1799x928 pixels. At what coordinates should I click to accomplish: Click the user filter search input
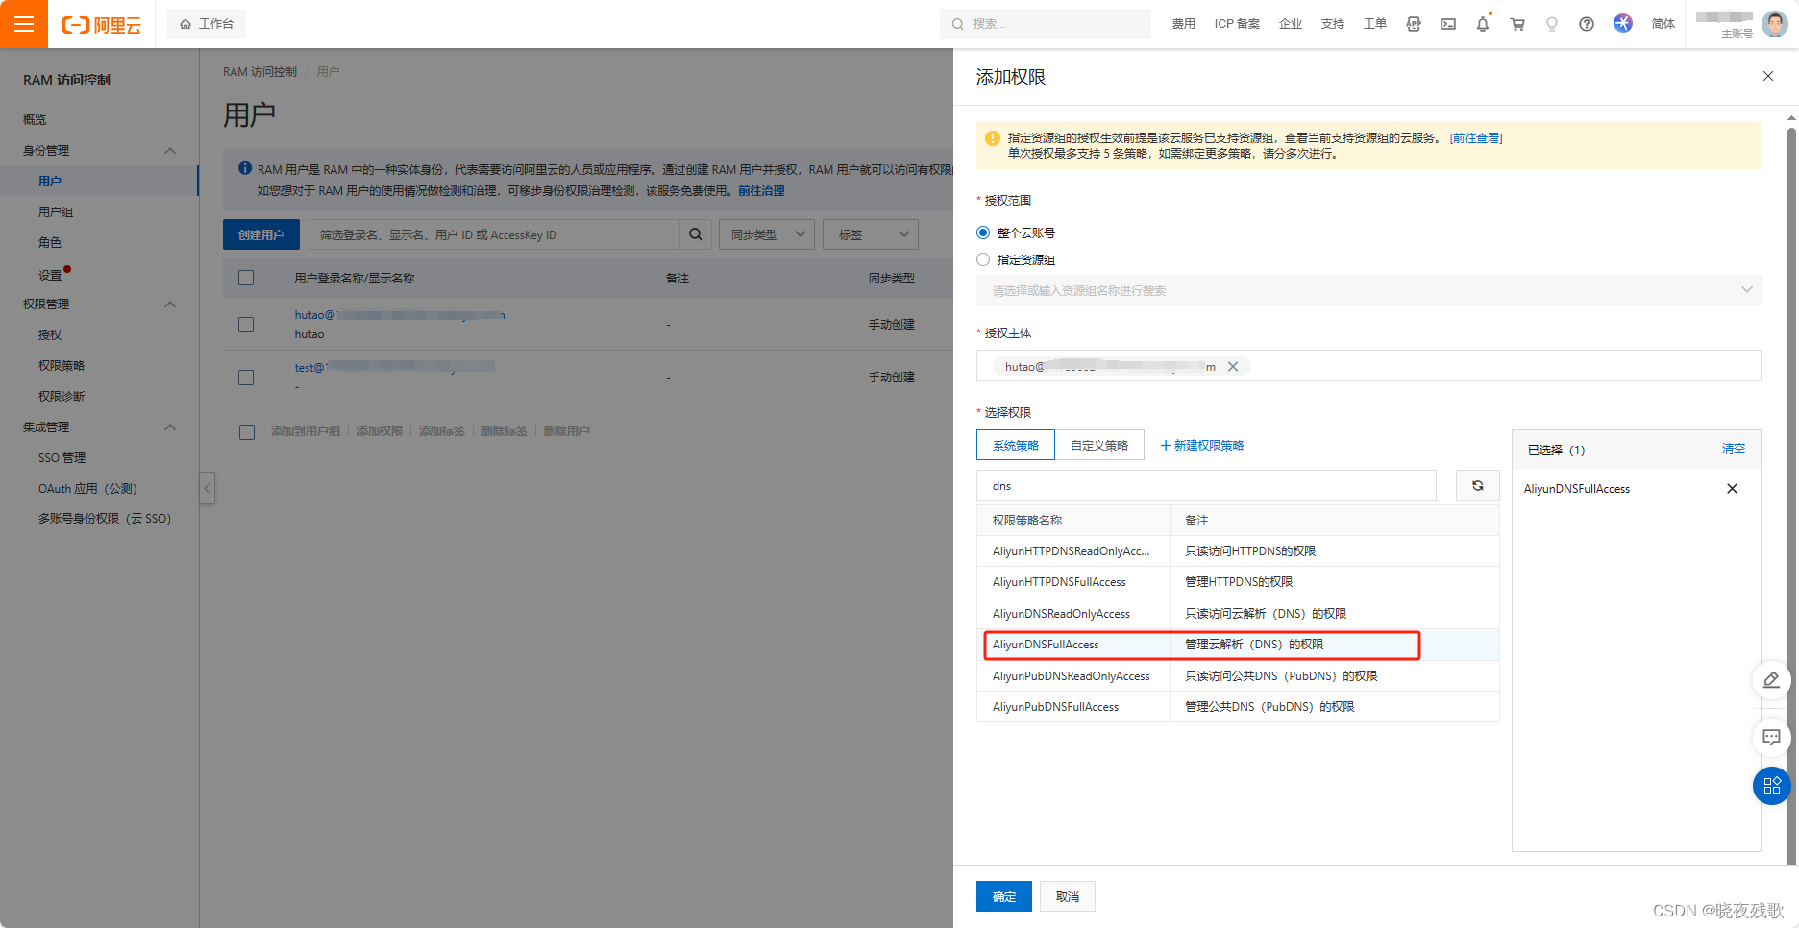(494, 234)
